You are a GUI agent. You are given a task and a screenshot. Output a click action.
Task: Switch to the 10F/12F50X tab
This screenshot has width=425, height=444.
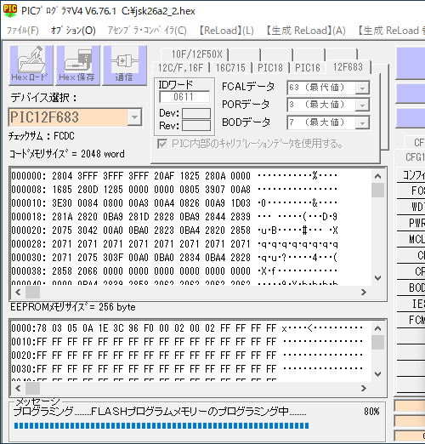pos(196,54)
